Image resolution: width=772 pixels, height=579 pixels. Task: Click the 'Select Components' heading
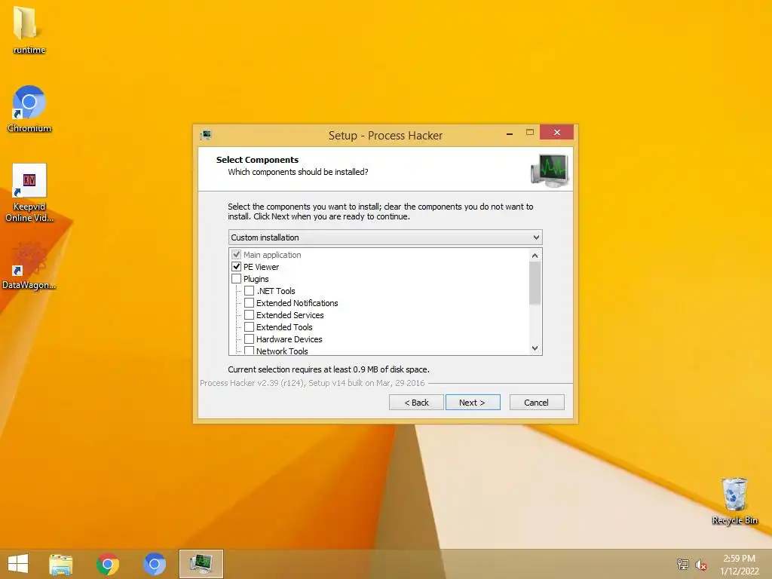point(257,160)
